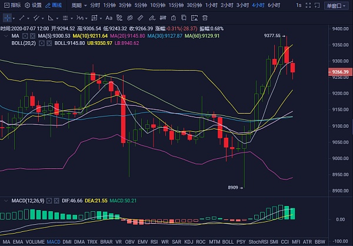Open MA indicator settings gear
Viewport: 353px width, 246px height.
(25, 36)
